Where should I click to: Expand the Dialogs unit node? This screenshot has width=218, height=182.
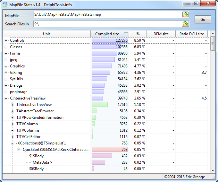point(6,85)
